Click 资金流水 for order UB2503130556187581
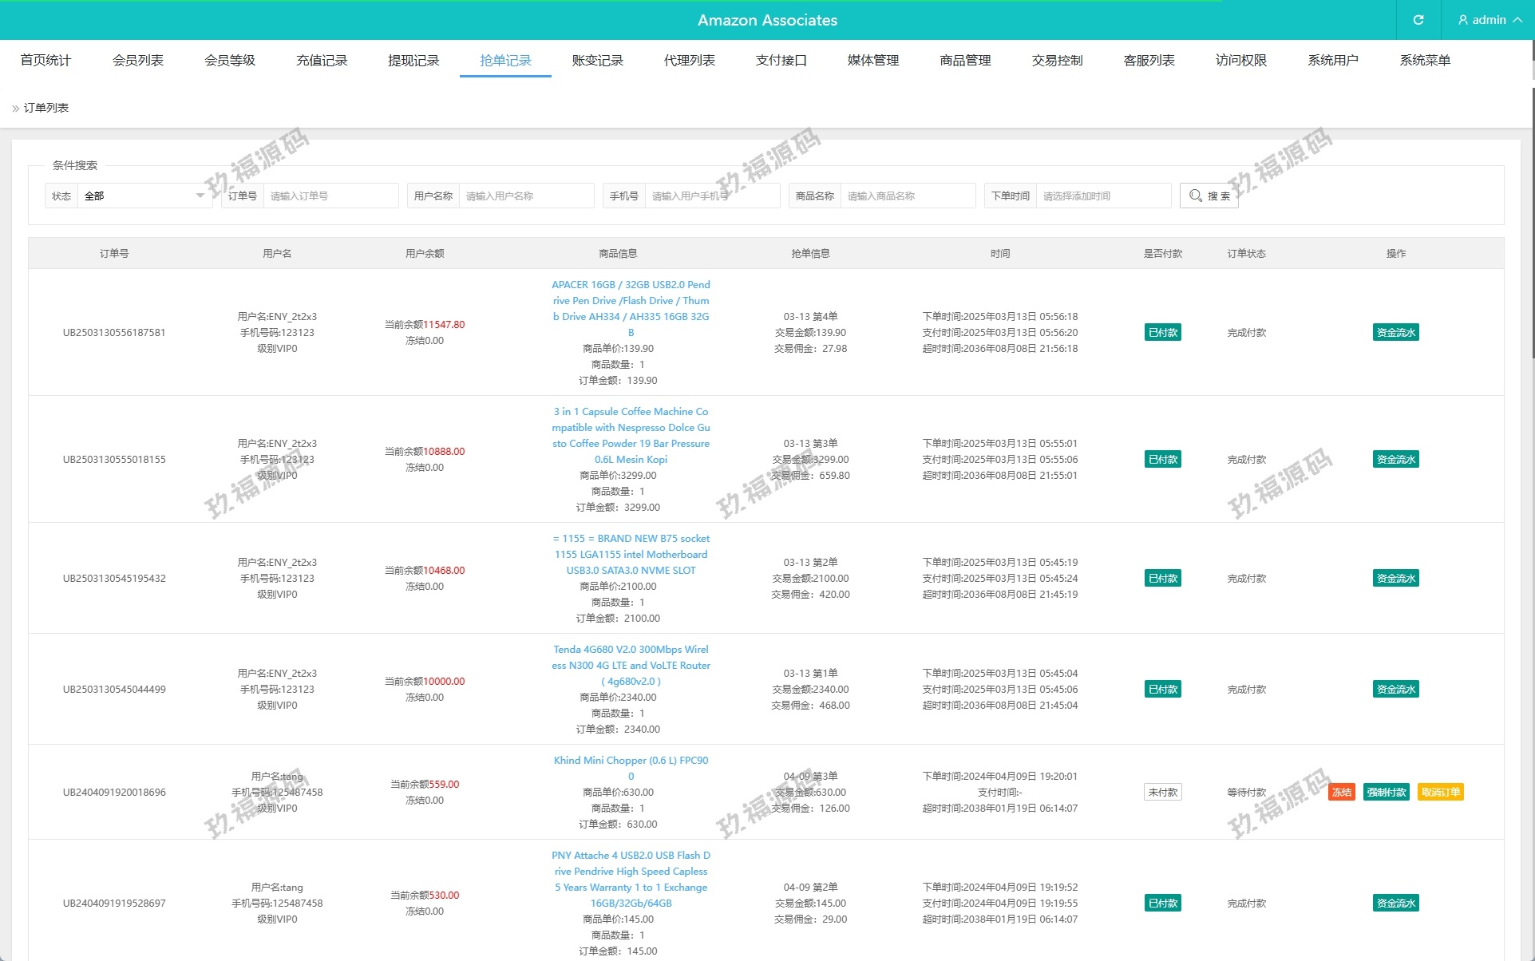Screen dimensions: 1535x961 point(1395,333)
